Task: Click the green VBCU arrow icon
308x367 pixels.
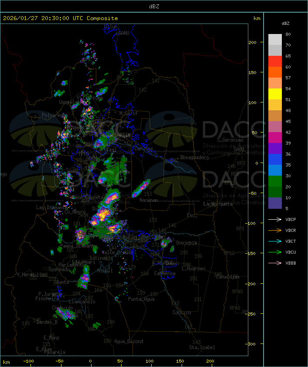Action: (275, 252)
